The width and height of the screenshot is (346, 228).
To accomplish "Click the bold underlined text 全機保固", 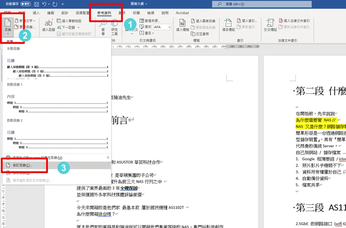I will (x=129, y=188).
